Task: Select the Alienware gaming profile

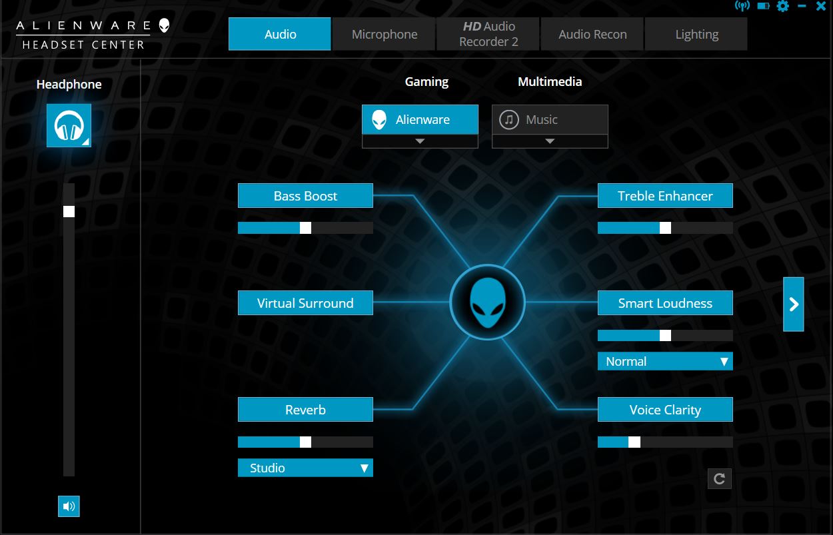Action: (420, 120)
